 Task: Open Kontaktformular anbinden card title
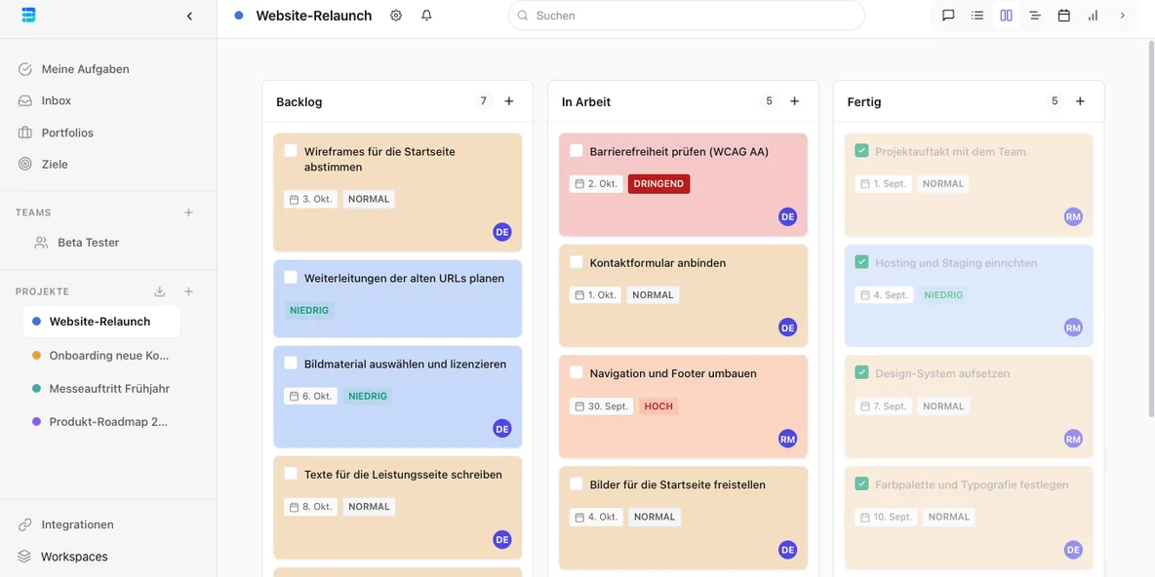coord(657,263)
